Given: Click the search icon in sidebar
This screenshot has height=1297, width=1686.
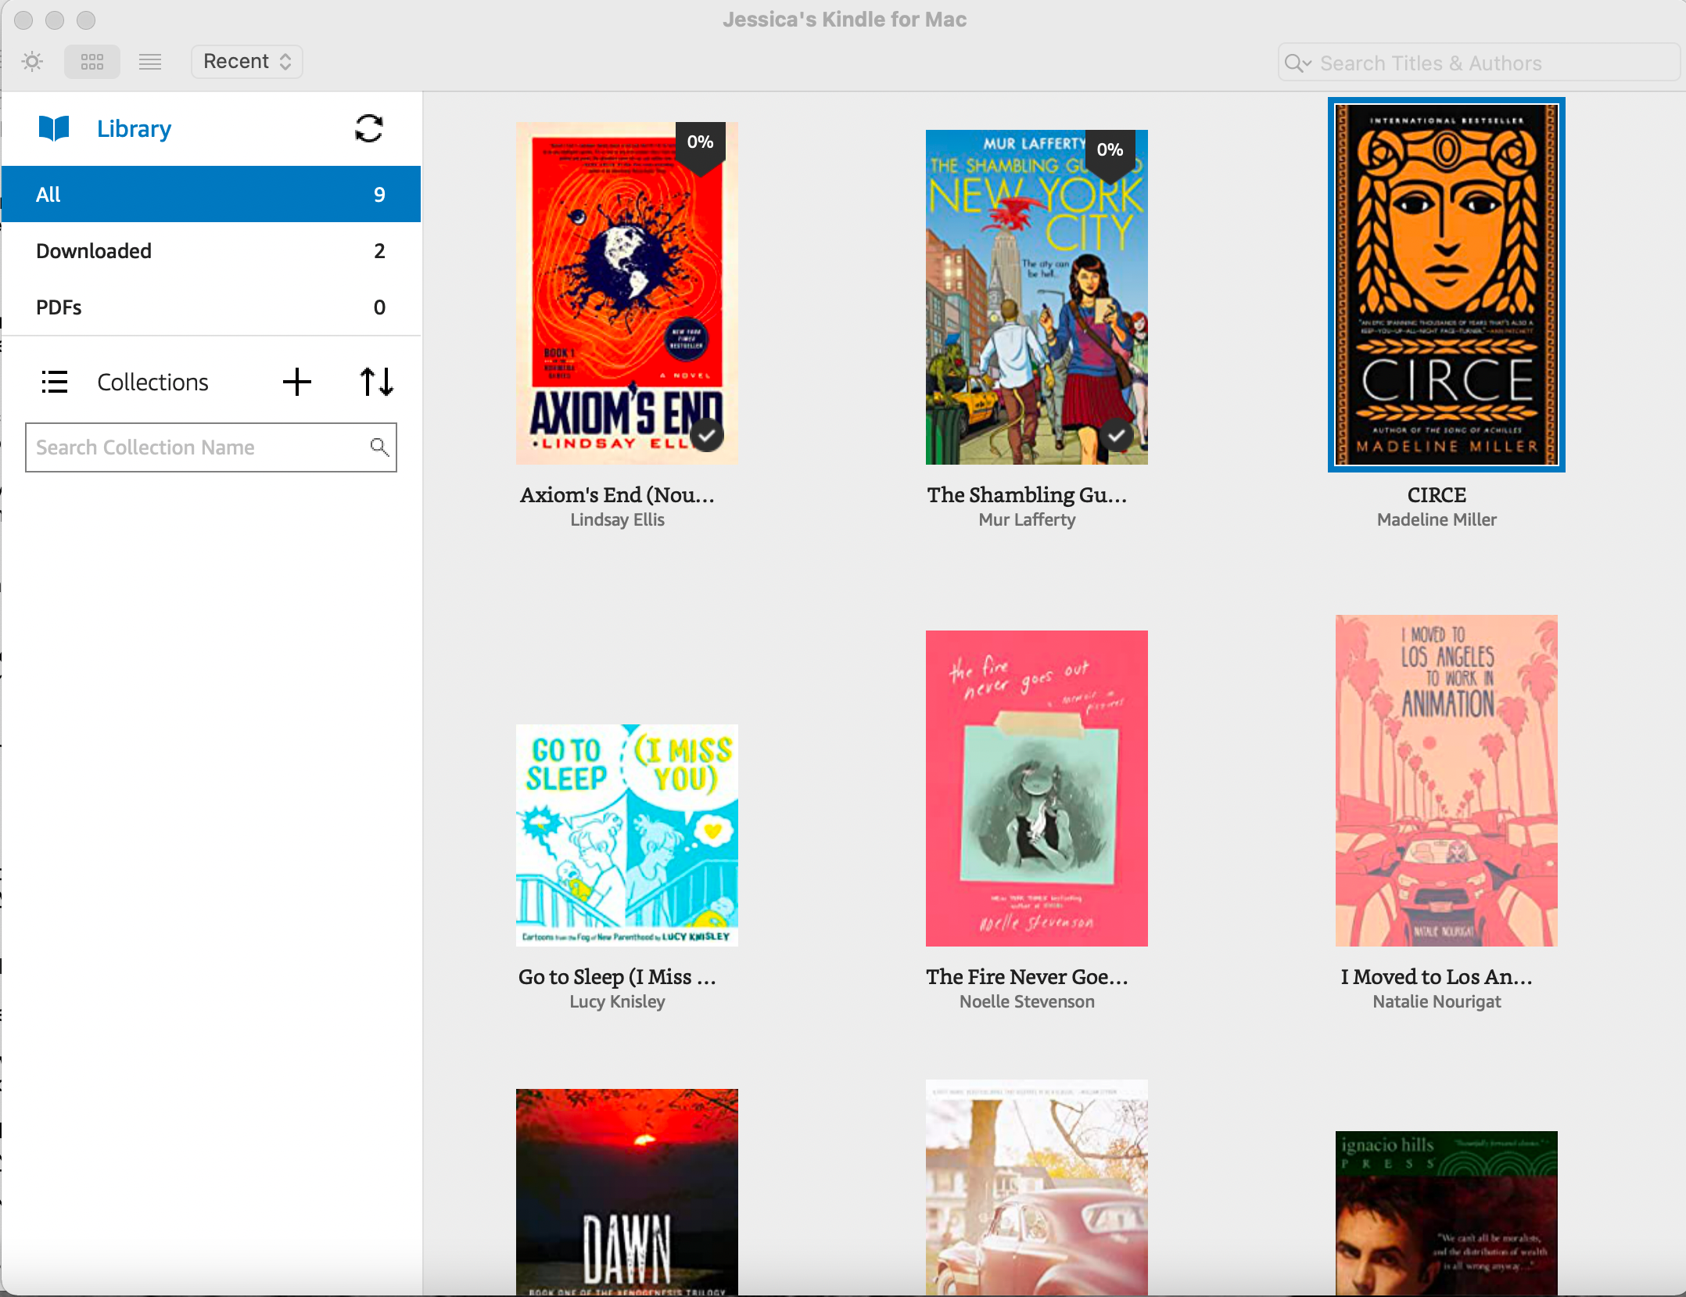Looking at the screenshot, I should [x=378, y=447].
